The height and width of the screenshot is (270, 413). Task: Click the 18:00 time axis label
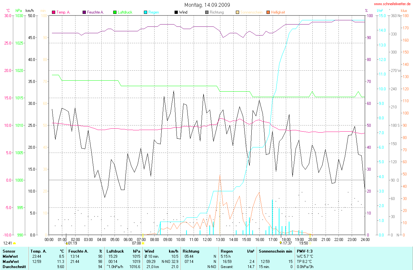coord(286,240)
